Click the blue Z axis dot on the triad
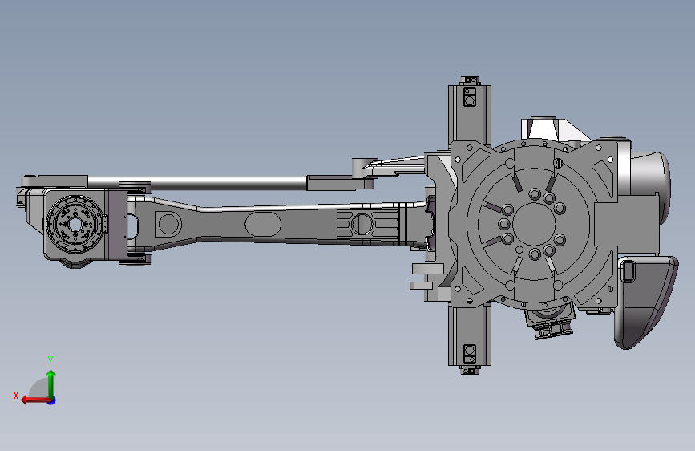This screenshot has height=451, width=695. (52, 400)
